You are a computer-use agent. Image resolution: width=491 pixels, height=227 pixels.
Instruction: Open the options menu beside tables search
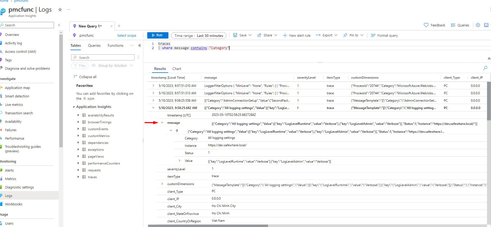pyautogui.click(x=138, y=58)
